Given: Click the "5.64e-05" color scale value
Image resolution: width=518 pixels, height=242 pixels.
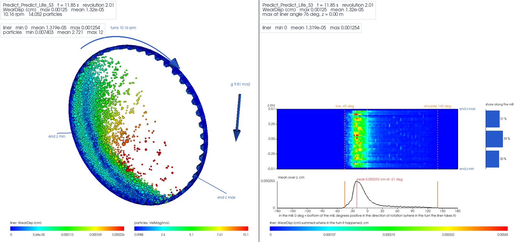Looking at the screenshot, I should click(x=39, y=235).
